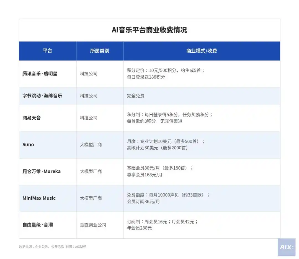This screenshot has width=299, height=259.
Task: Click 科技公司 in the 腾讯音乐 row
Action: coord(89,74)
